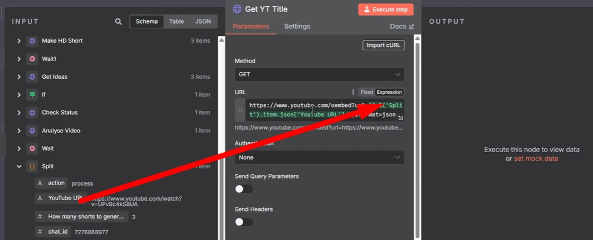Switch input view to Schema tab

tap(147, 21)
